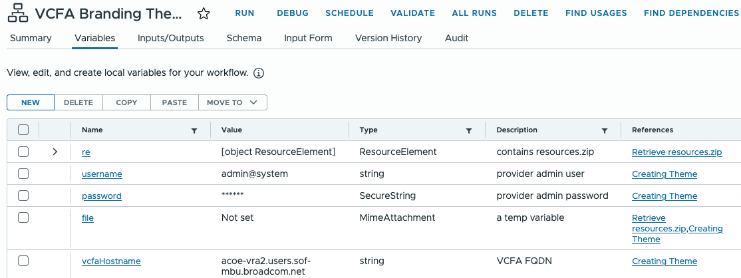Click the workflow hierarchy icon beside the title
The image size is (741, 278).
coord(17,13)
